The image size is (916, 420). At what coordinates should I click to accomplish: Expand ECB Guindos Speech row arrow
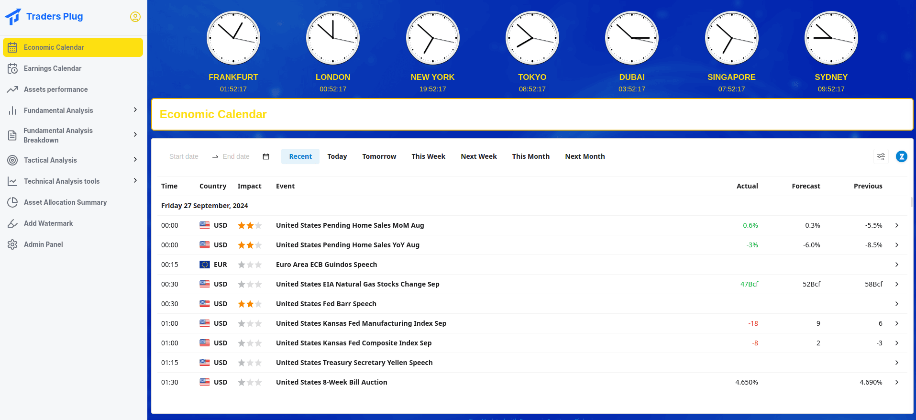pyautogui.click(x=897, y=265)
